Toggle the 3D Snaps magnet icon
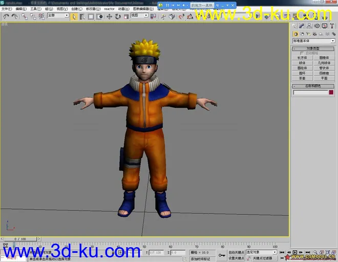The height and width of the screenshot is (262, 338). coord(181,16)
